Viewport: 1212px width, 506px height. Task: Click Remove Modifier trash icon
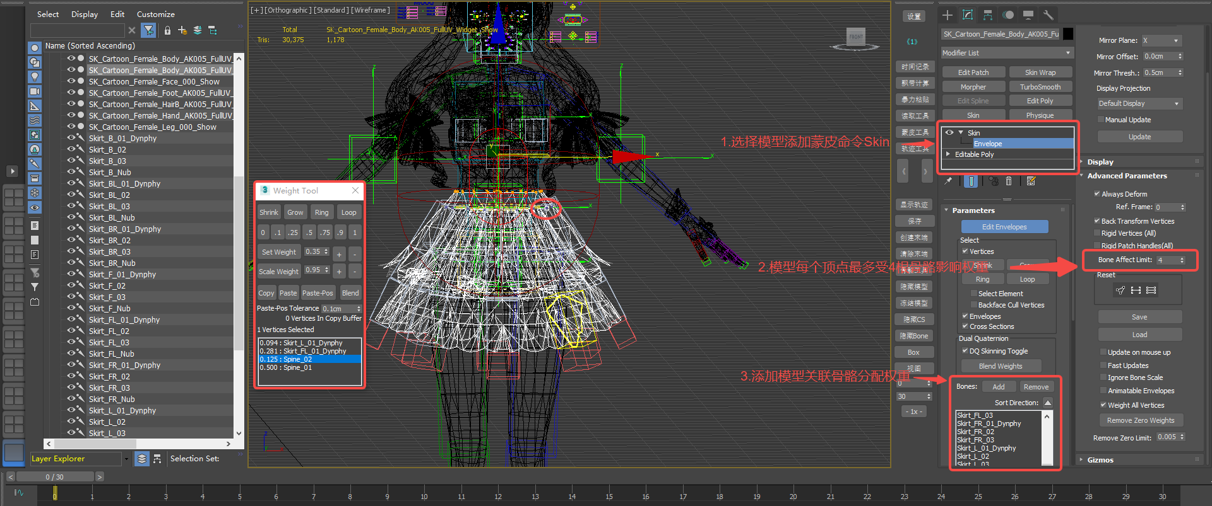click(1009, 181)
